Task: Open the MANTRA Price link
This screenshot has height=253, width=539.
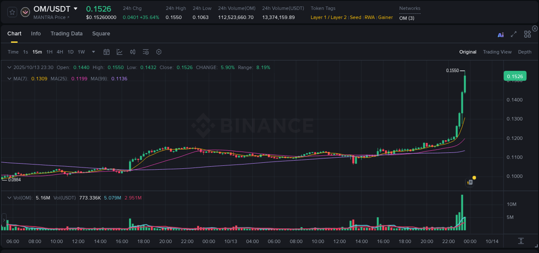Action: [51, 17]
